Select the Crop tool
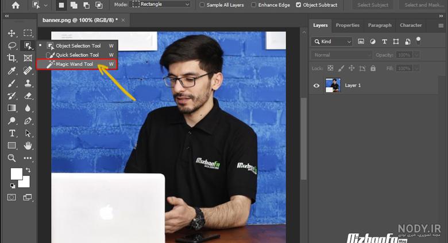 click(x=11, y=58)
